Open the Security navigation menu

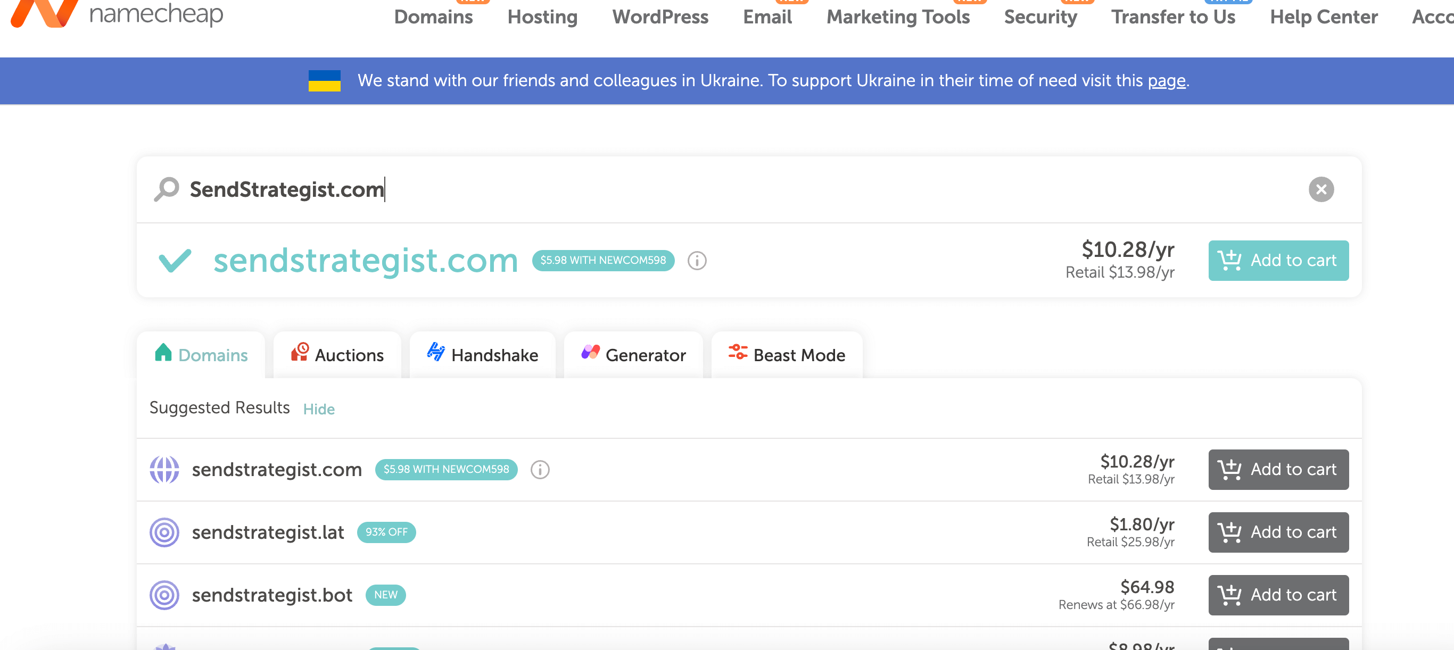1040,17
